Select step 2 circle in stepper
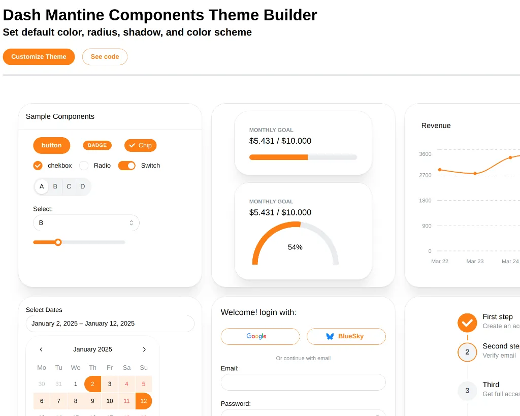The image size is (520, 416). coord(467,352)
